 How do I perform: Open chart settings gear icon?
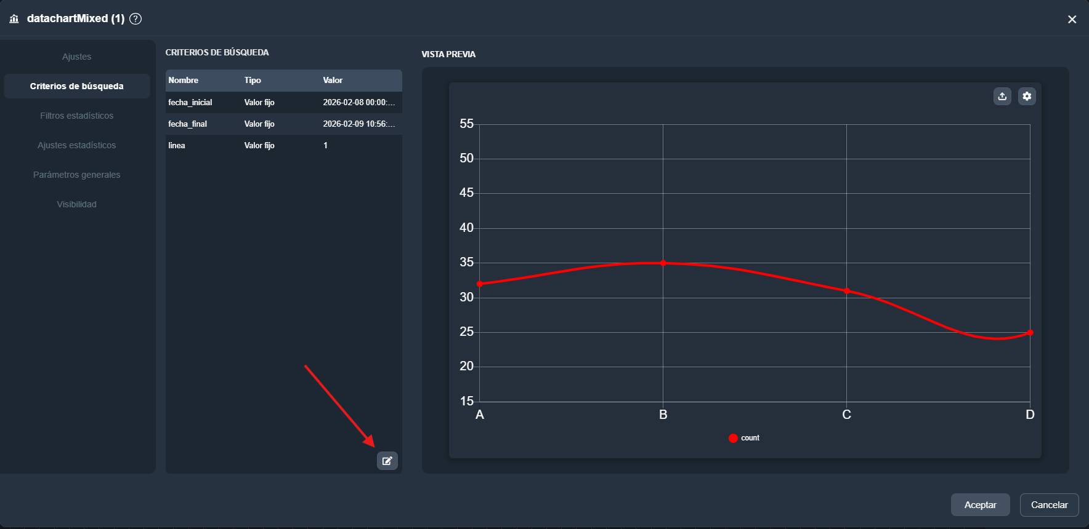(1027, 96)
